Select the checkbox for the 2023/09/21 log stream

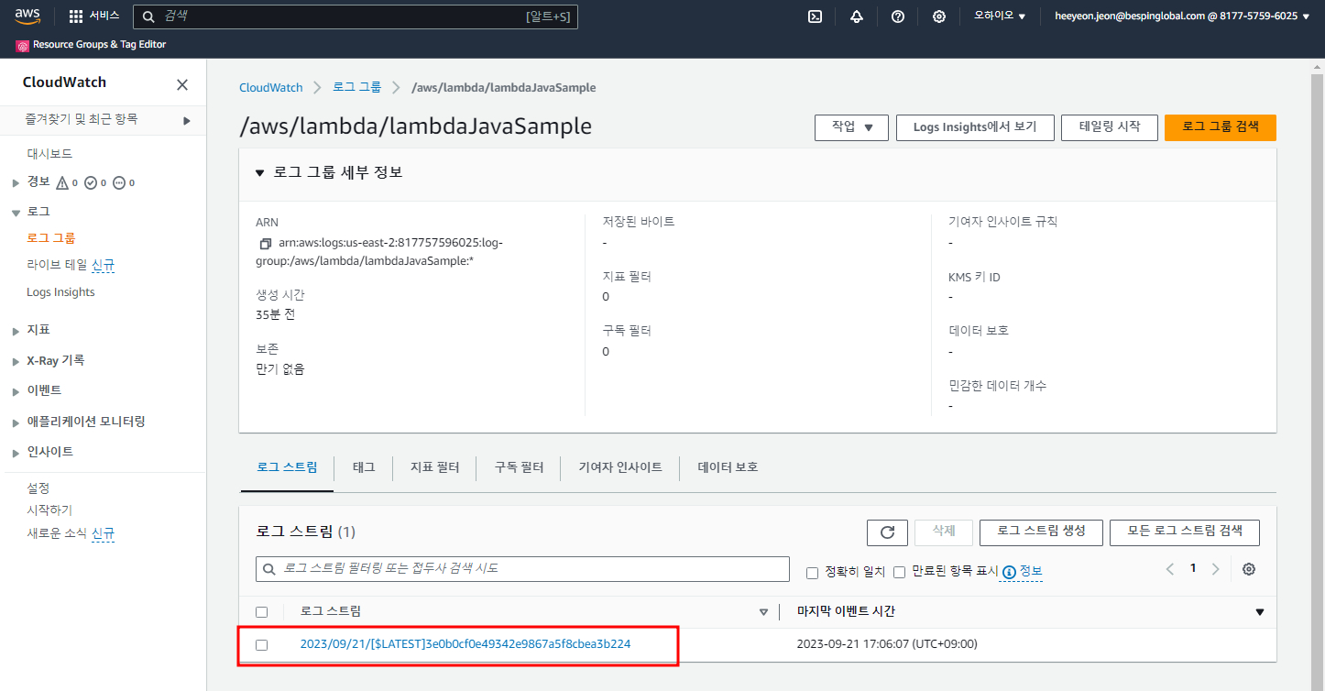(262, 645)
